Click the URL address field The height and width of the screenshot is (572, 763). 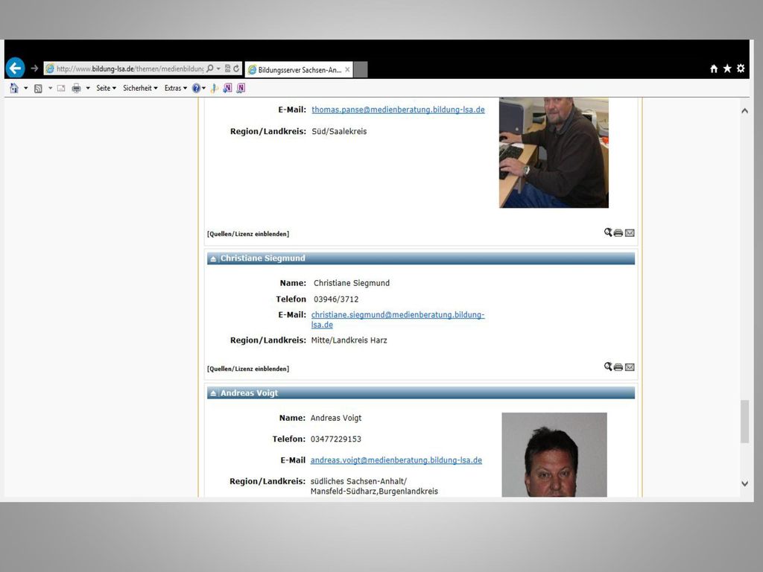pos(130,69)
